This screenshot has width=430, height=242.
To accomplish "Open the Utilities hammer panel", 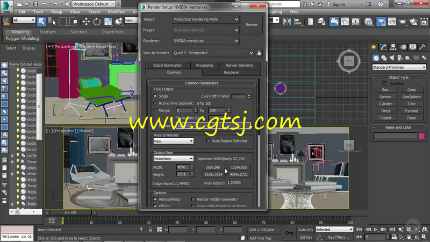I will coord(422,47).
